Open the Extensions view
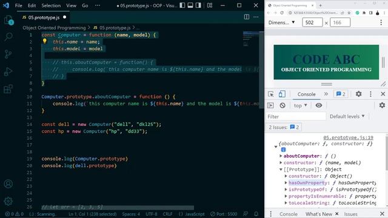The width and height of the screenshot is (388, 218). point(8,89)
